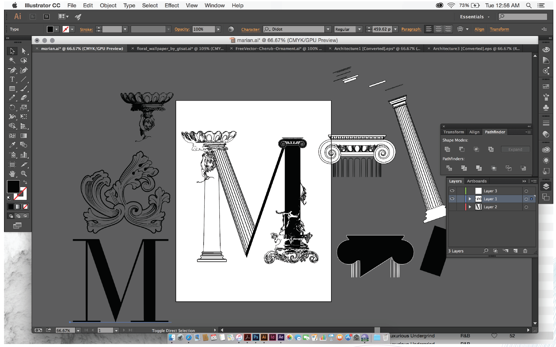Viewport: 556px width, 347px height.
Task: Expand Layer 1 disclosure triangle
Action: click(x=470, y=199)
